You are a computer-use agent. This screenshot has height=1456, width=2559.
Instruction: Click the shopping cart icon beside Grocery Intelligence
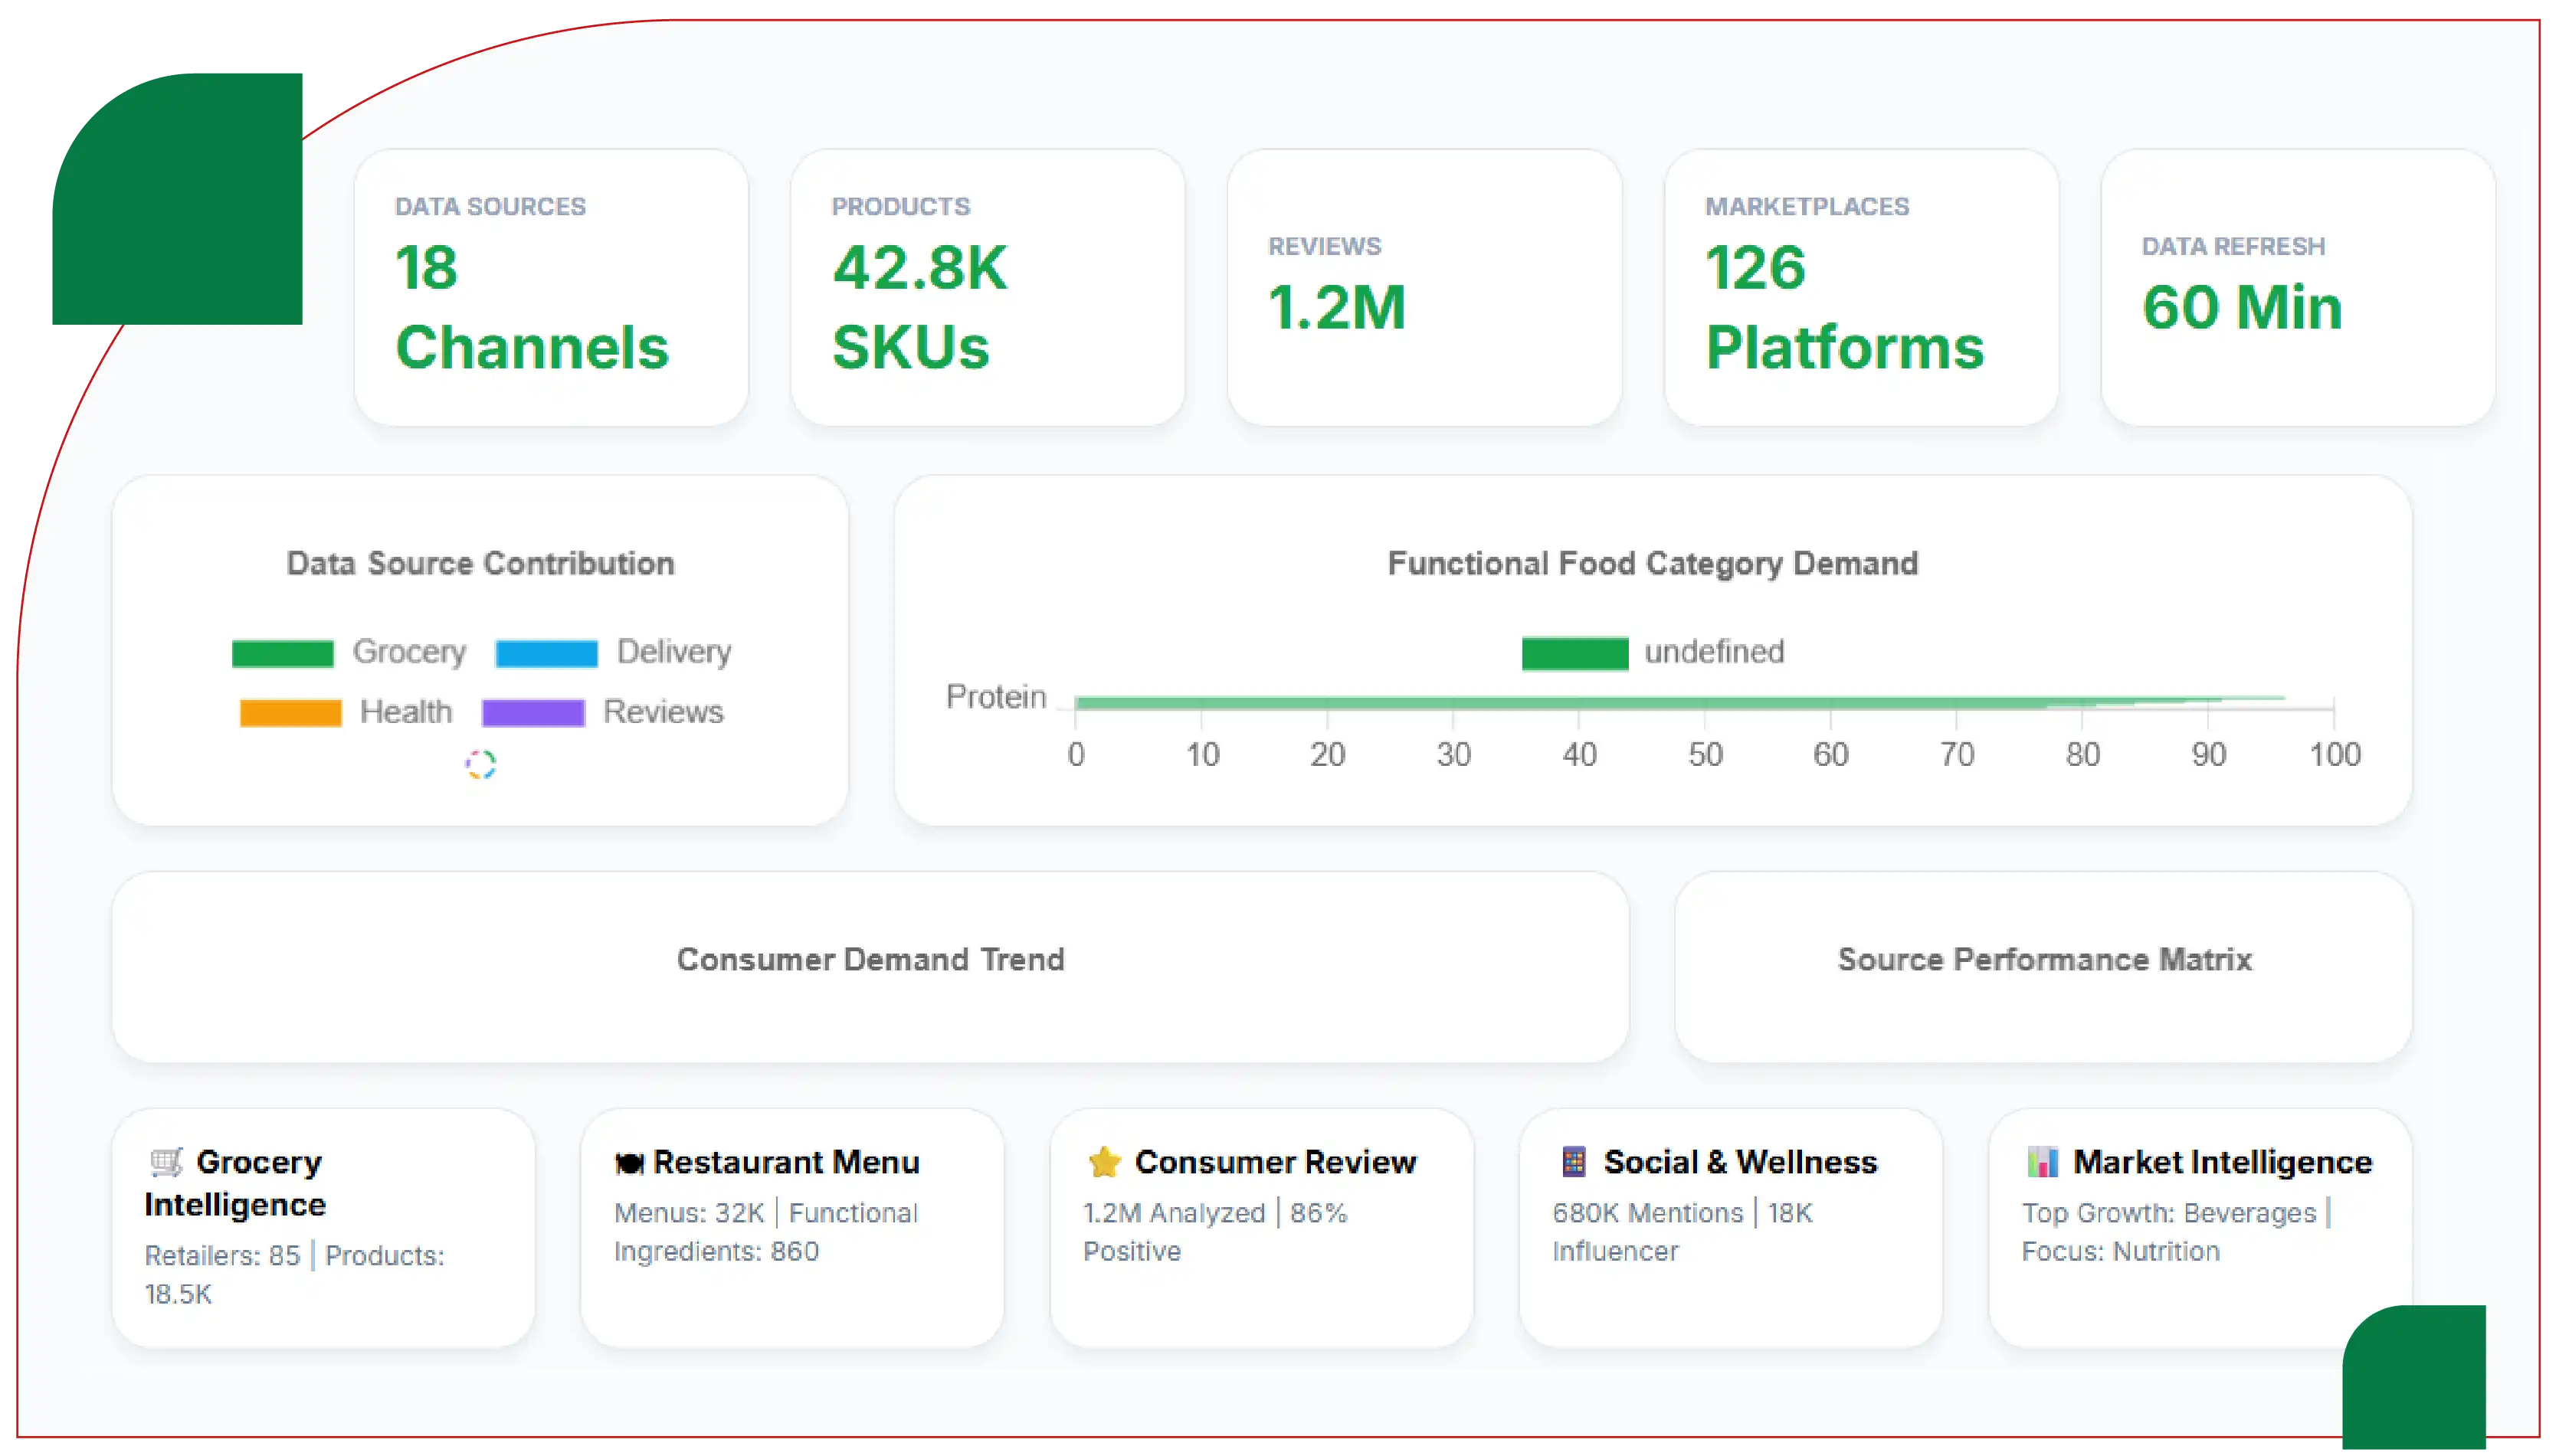pyautogui.click(x=166, y=1162)
